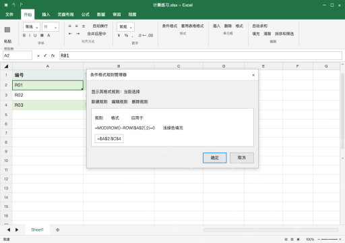This screenshot has width=345, height=243.
Task: Click previous sheet navigation arrow
Action: click(9, 230)
